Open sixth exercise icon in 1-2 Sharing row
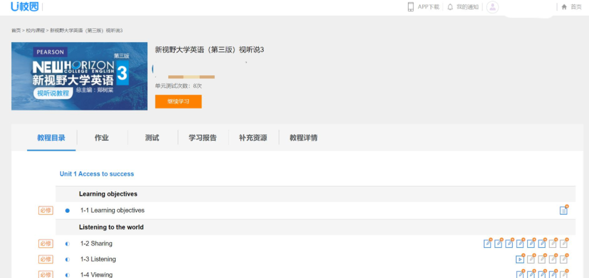The width and height of the screenshot is (589, 278). click(541, 244)
